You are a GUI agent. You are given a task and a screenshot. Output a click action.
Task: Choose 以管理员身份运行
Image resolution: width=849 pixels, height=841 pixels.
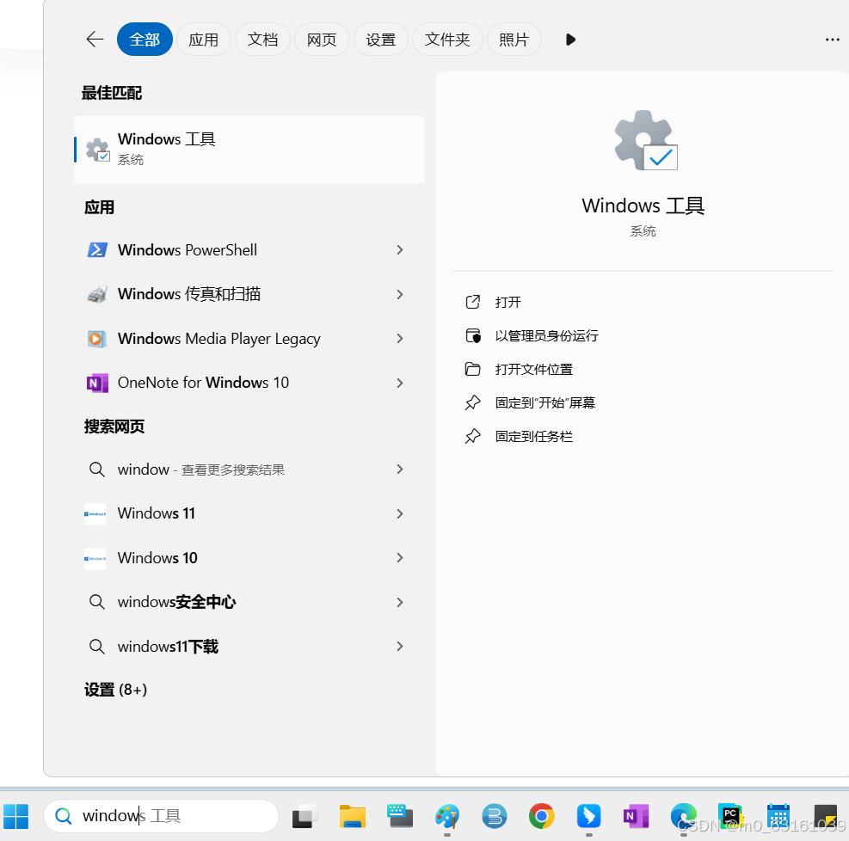[546, 335]
